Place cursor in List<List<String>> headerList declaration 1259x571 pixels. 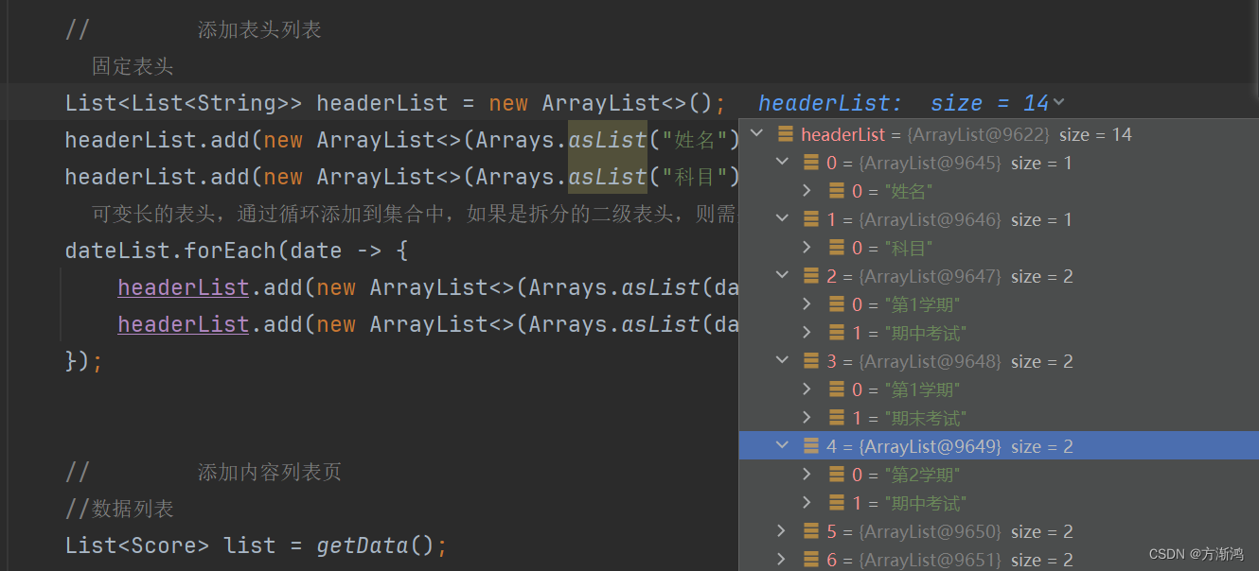click(x=396, y=103)
